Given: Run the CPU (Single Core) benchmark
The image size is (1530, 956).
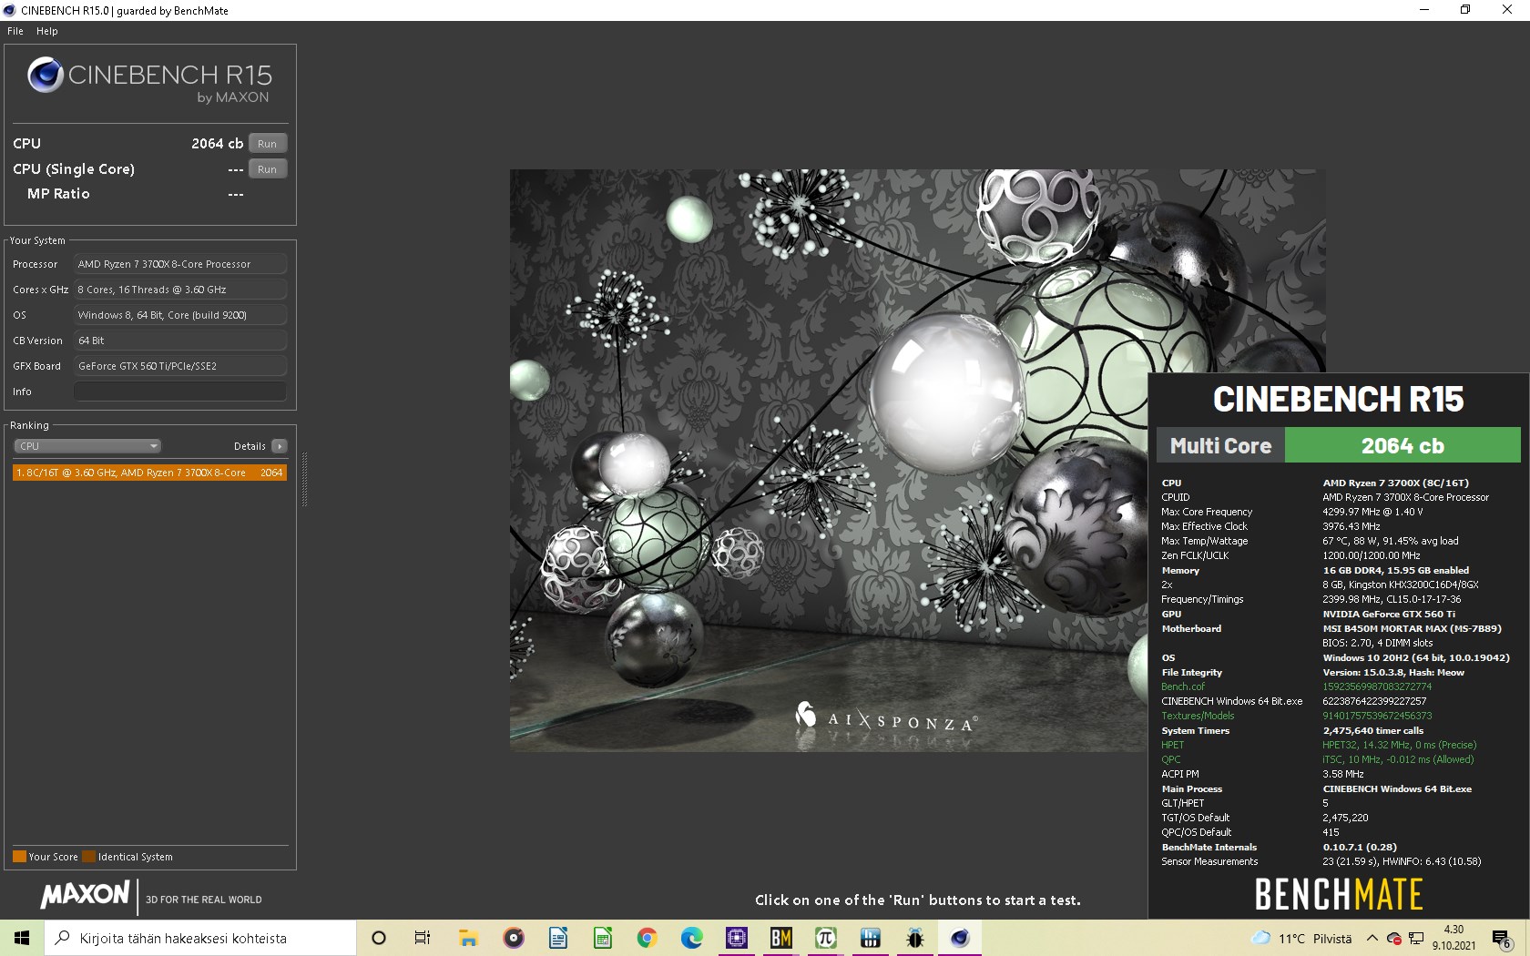Looking at the screenshot, I should (x=267, y=169).
